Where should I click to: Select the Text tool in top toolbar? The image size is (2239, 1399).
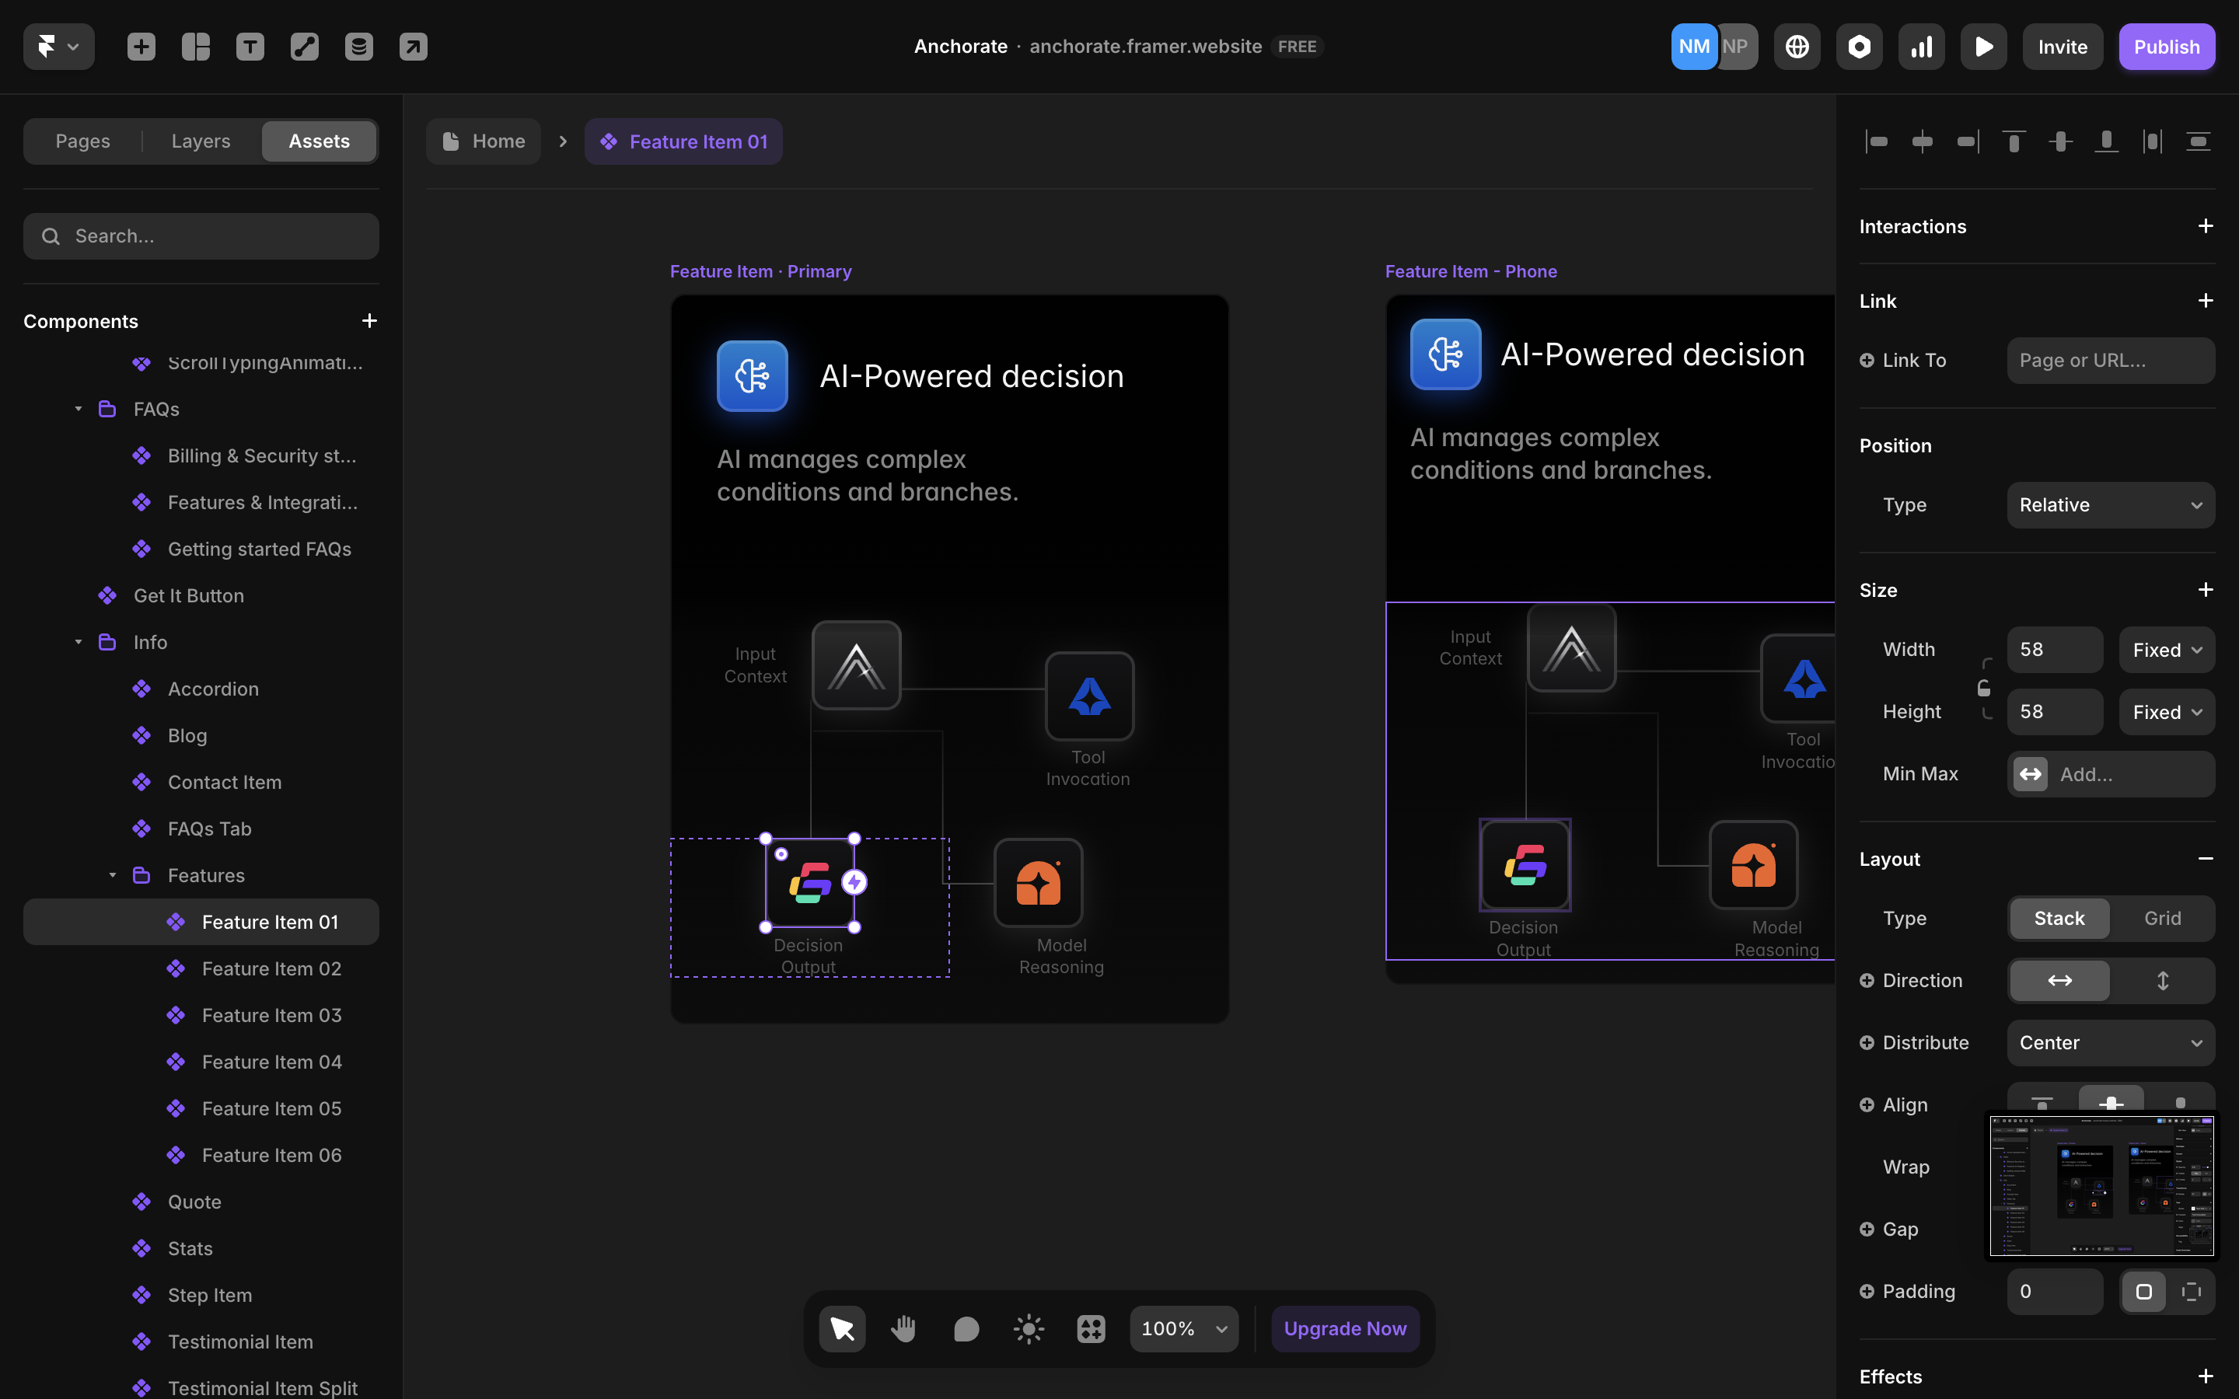pos(250,47)
